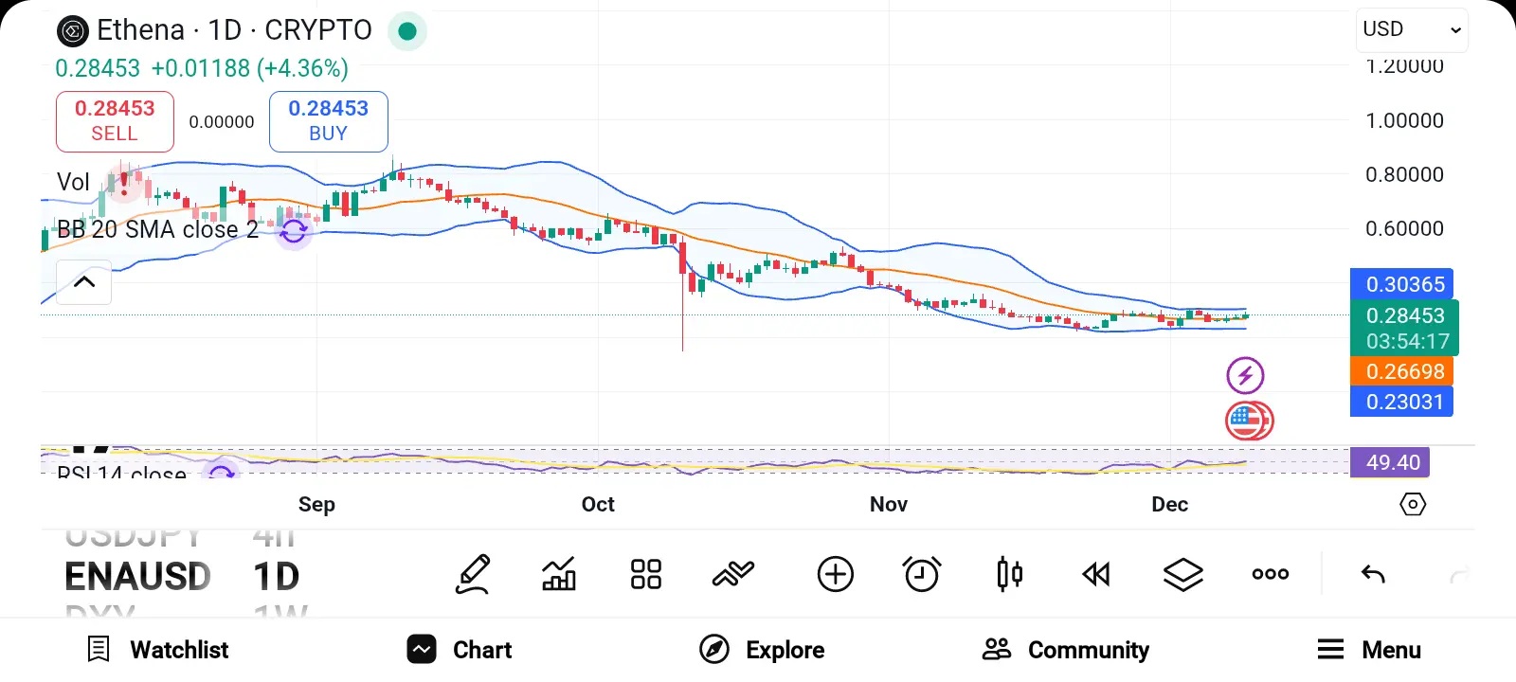Open more options three-dots menu

click(1270, 574)
